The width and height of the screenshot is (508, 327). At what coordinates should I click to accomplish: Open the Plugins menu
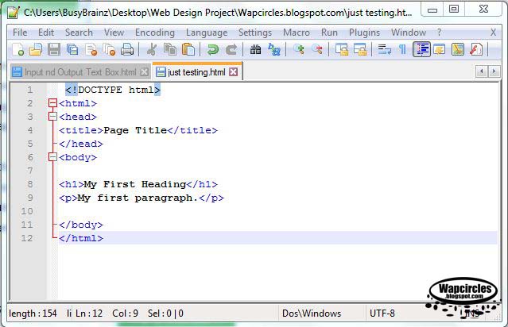pos(364,33)
